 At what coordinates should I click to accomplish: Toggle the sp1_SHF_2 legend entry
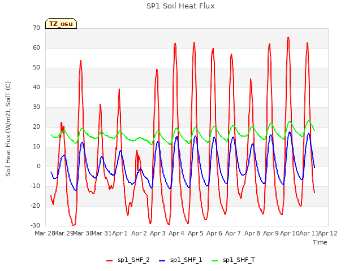tap(128, 260)
